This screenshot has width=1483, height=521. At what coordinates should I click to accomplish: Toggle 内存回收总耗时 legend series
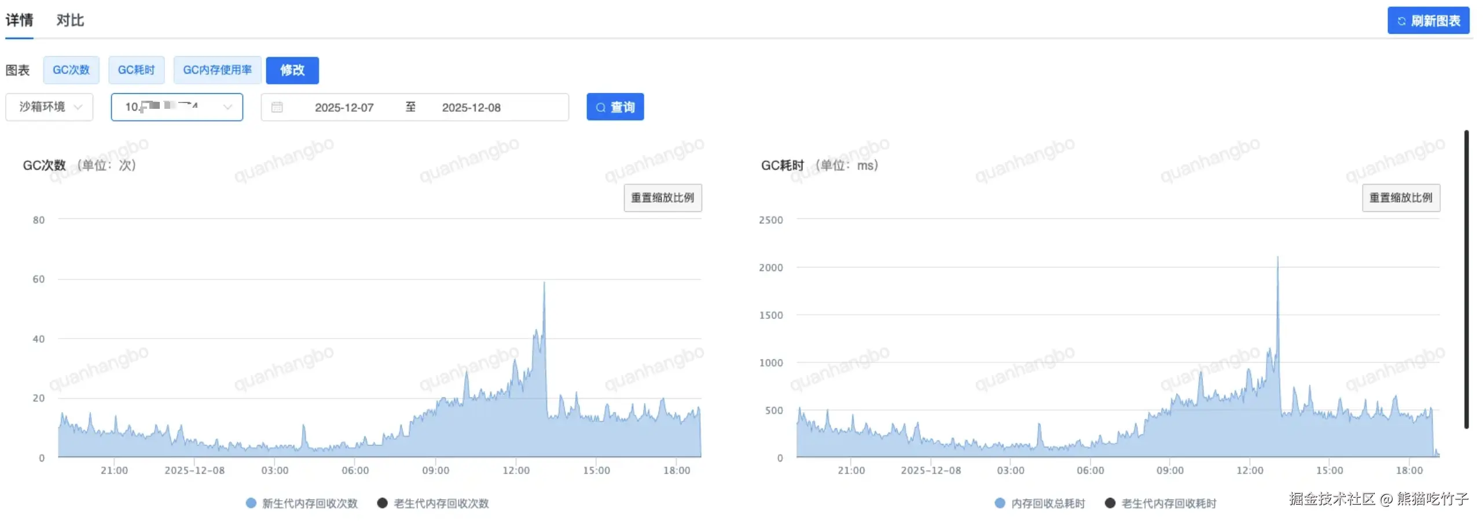point(1040,504)
